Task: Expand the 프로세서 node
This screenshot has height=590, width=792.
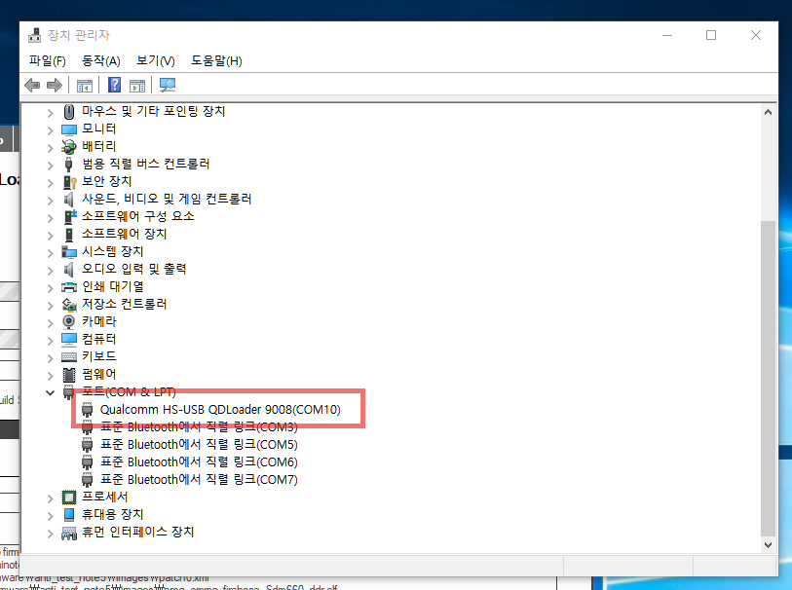Action: click(x=50, y=498)
